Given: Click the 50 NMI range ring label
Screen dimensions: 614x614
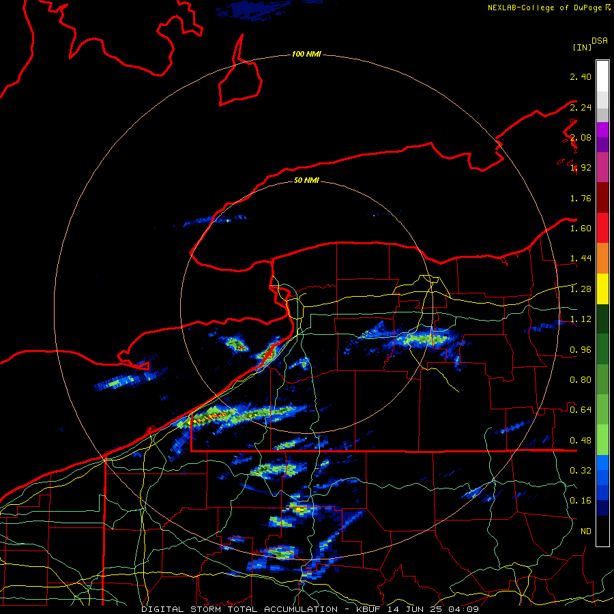Looking at the screenshot, I should point(306,180).
